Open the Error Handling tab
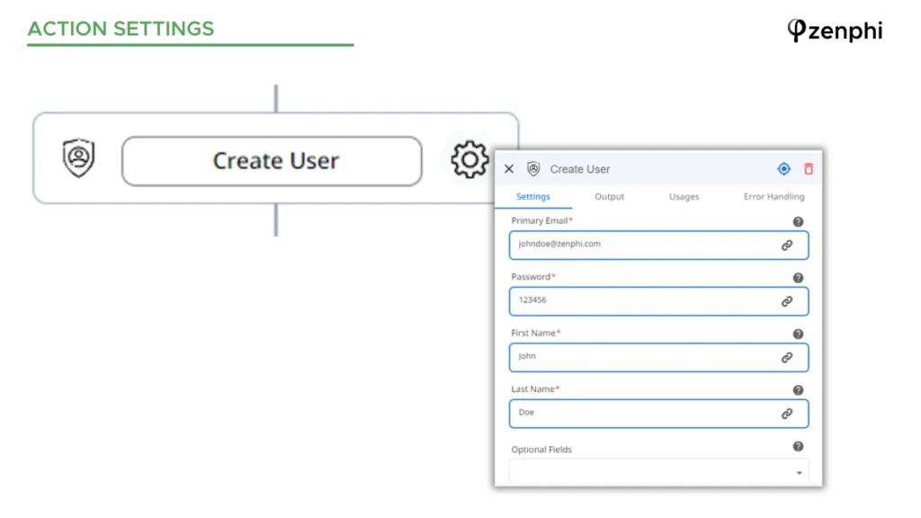 [x=773, y=197]
